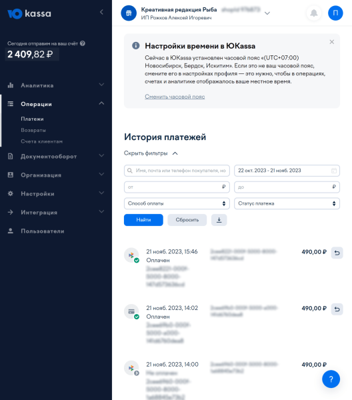Collapse the Операции menu chevron

click(x=101, y=103)
